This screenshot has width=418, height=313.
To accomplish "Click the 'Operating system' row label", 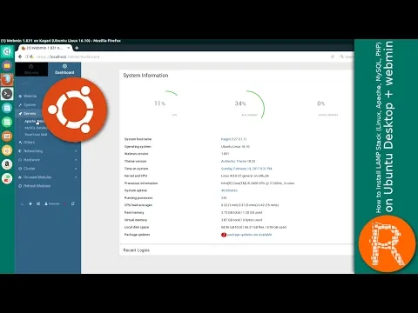I will pos(138,146).
